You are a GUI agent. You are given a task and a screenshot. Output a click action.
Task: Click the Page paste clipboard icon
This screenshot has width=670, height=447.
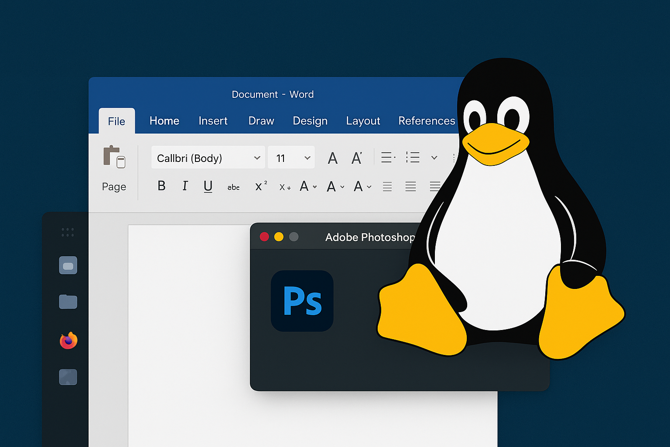[114, 157]
